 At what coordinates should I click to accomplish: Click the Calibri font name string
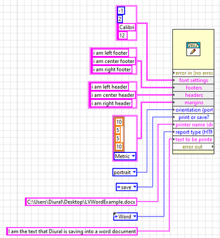pyautogui.click(x=127, y=27)
